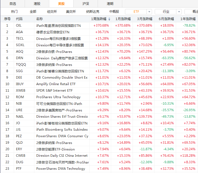Open 2倍做空能源ETF-Direxion name
The image size is (198, 173).
55,149
